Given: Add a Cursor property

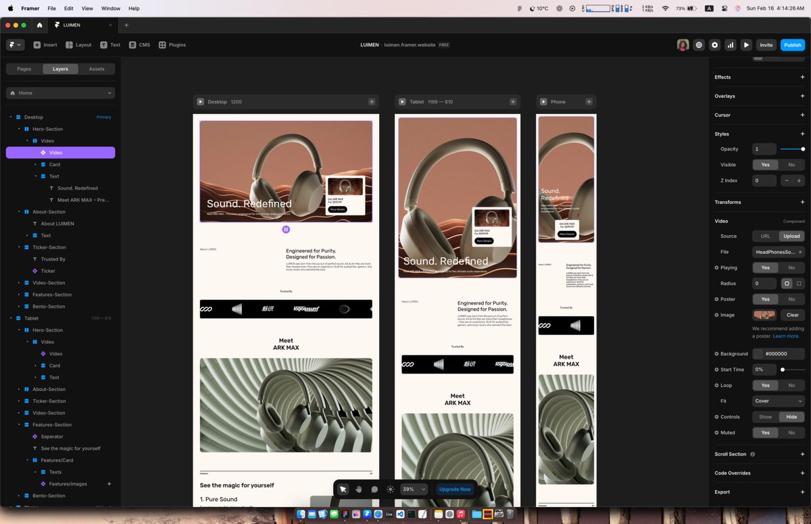Looking at the screenshot, I should (802, 115).
